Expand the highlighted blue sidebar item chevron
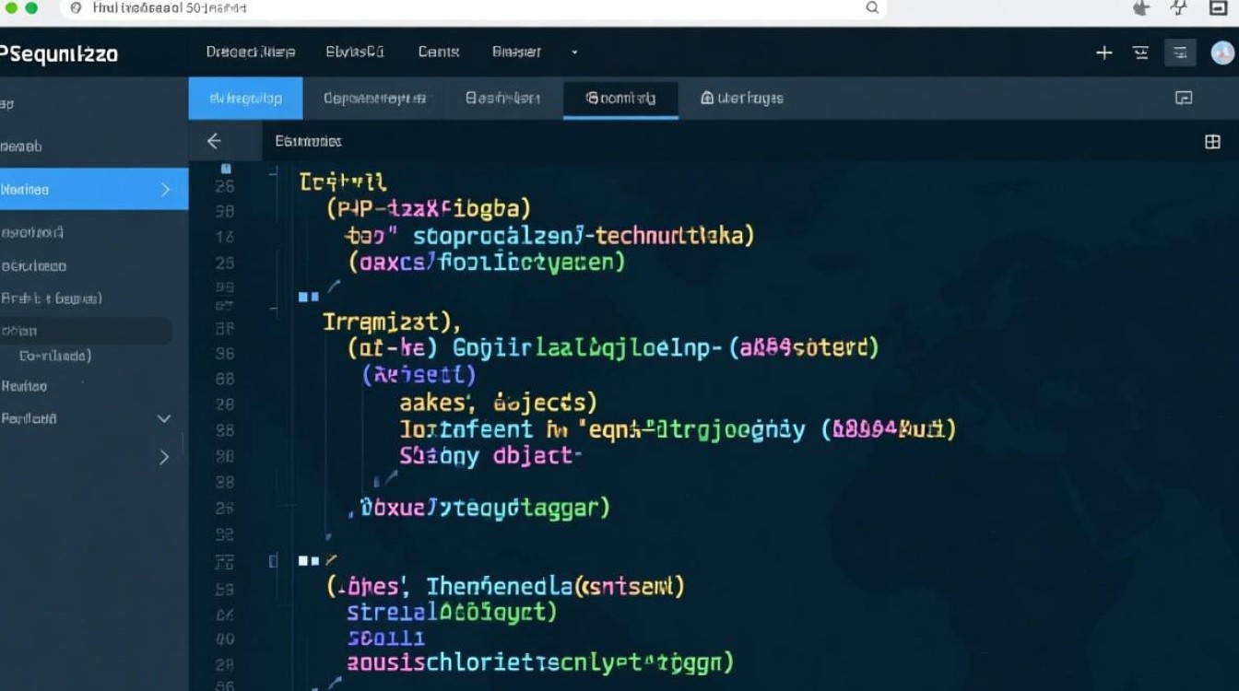1239x691 pixels. pos(166,190)
